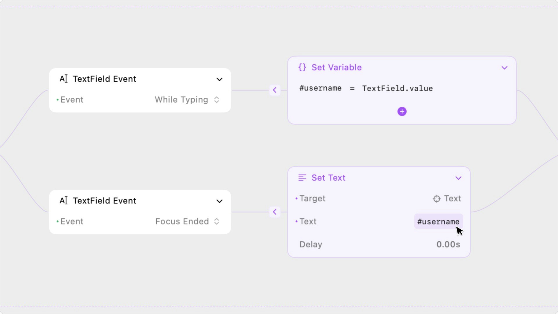
Task: Select the #username token in Set Text
Action: 438,222
